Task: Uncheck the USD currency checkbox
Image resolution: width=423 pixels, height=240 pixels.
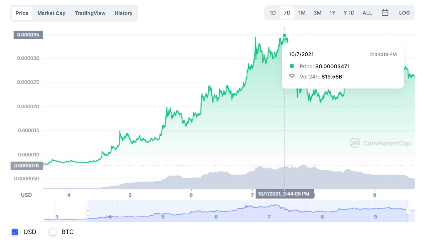Action: pyautogui.click(x=15, y=232)
